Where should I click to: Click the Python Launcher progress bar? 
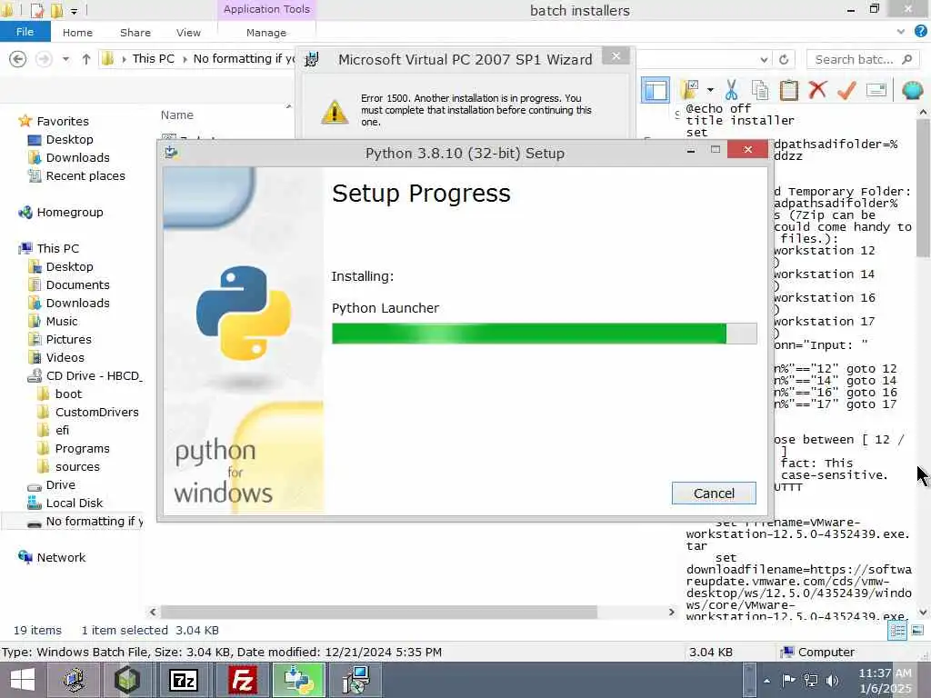coord(544,334)
